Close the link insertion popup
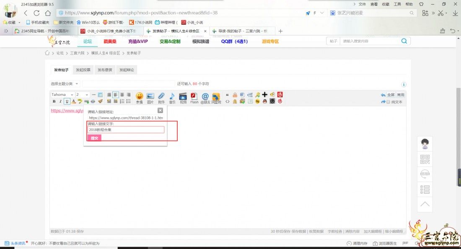 [x=160, y=110]
